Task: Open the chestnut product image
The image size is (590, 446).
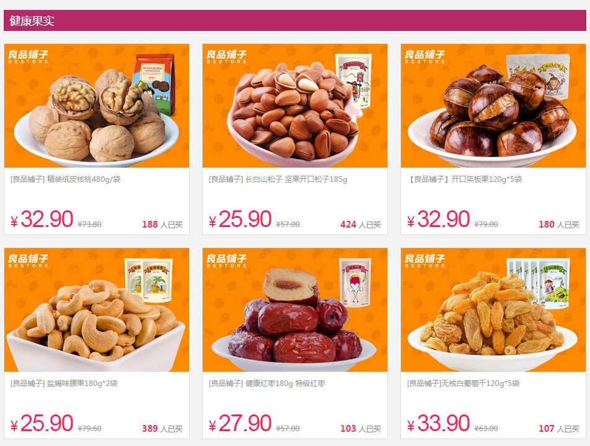Action: (493, 106)
